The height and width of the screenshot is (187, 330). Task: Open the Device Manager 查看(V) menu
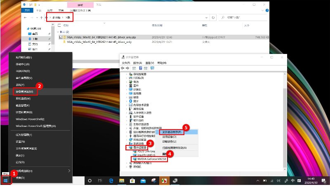(150, 63)
